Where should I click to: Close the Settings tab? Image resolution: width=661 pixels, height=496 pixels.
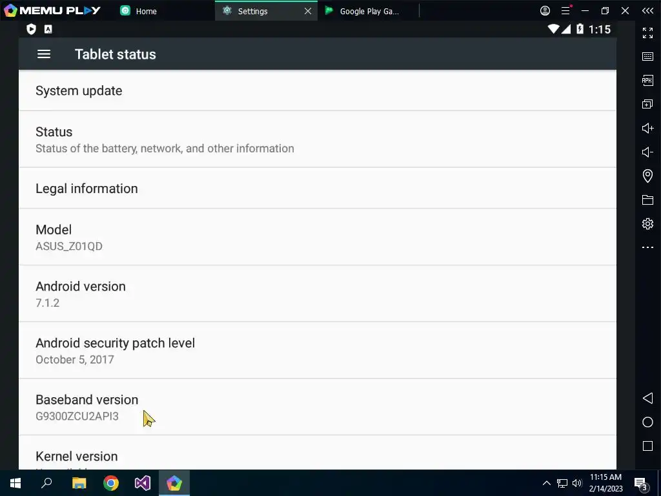308,11
